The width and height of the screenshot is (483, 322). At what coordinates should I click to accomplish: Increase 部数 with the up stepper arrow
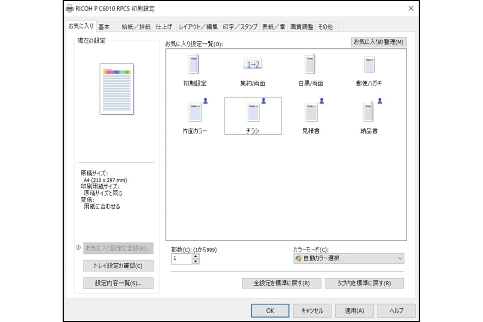tap(195, 256)
